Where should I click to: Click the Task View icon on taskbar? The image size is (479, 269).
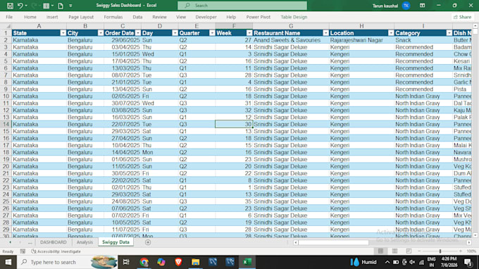coord(126,262)
